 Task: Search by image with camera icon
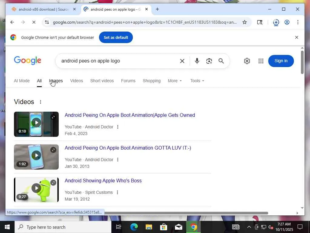[x=209, y=61]
